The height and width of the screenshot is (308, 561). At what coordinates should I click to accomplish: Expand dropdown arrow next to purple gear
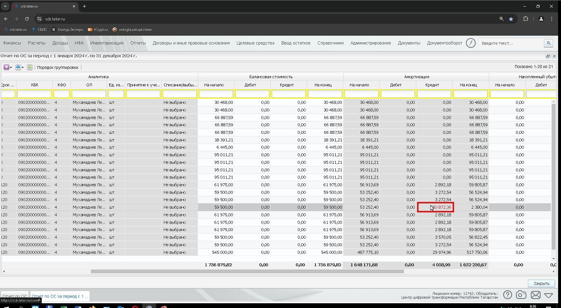click(x=11, y=68)
